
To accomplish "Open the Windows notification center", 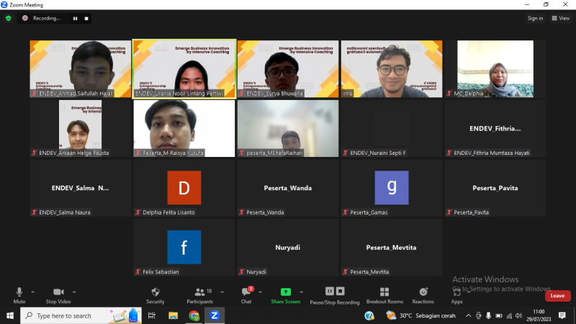I will coord(562,315).
